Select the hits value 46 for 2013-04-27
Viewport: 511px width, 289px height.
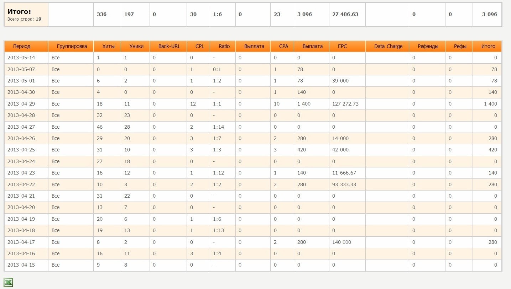(x=100, y=127)
